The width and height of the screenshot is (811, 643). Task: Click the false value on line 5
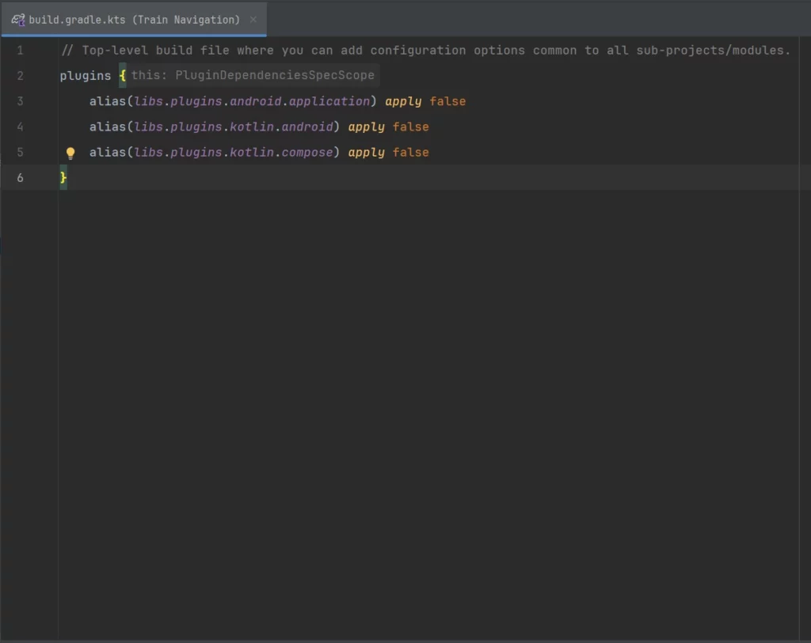point(410,153)
